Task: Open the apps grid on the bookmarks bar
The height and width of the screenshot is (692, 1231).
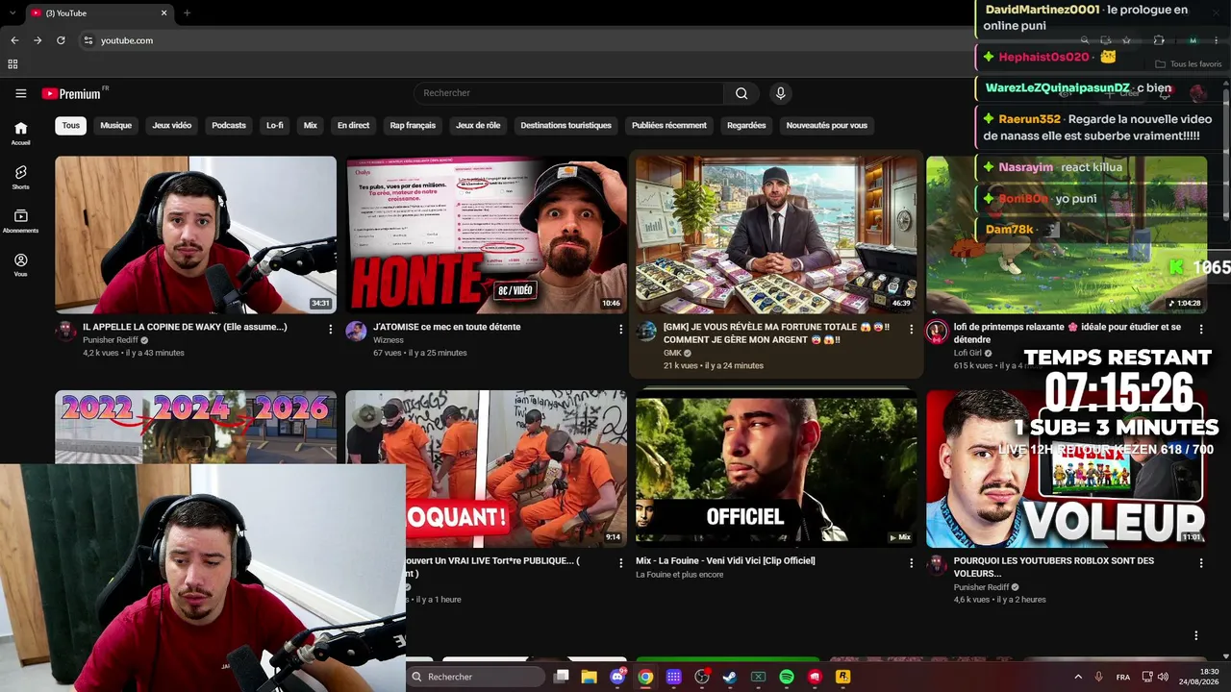Action: click(13, 64)
